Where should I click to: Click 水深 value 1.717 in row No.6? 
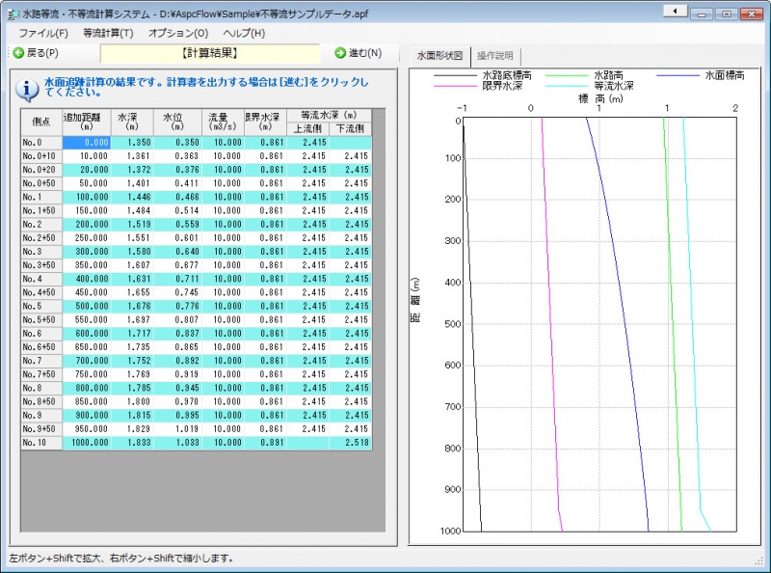point(132,333)
